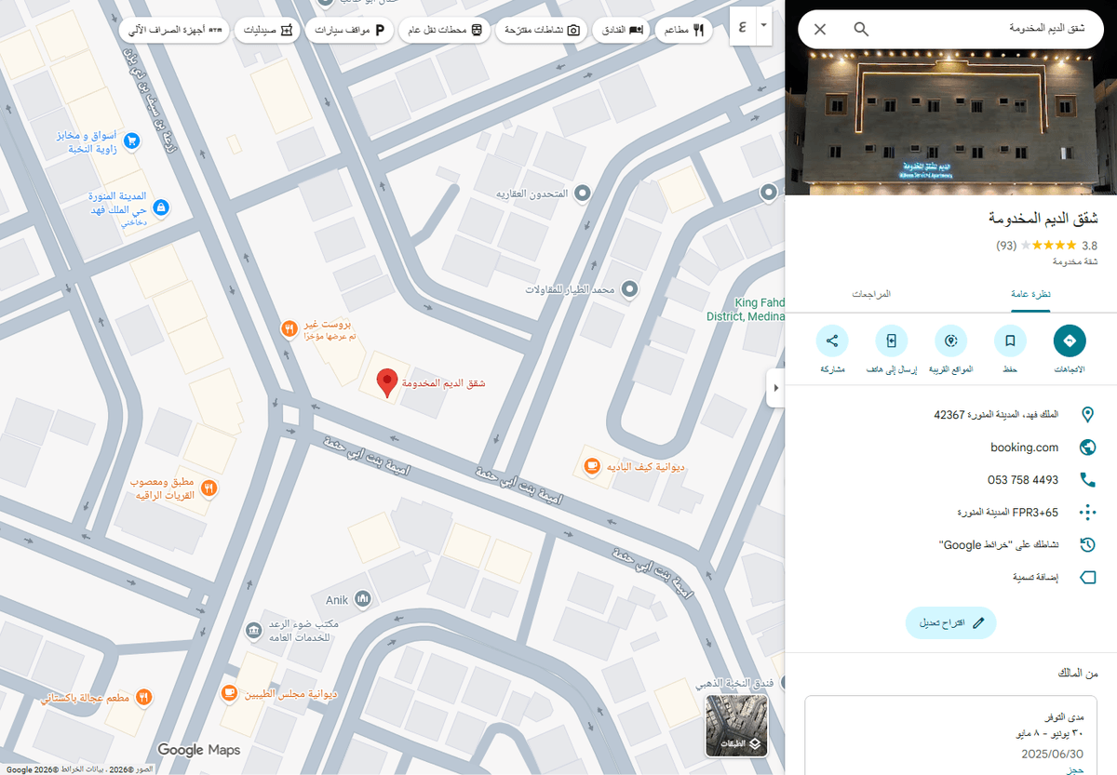Collapse the side panel arrow

pyautogui.click(x=774, y=388)
